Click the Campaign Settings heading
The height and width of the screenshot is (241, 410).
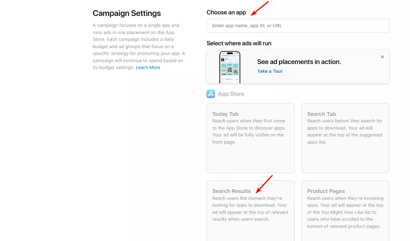(x=127, y=13)
